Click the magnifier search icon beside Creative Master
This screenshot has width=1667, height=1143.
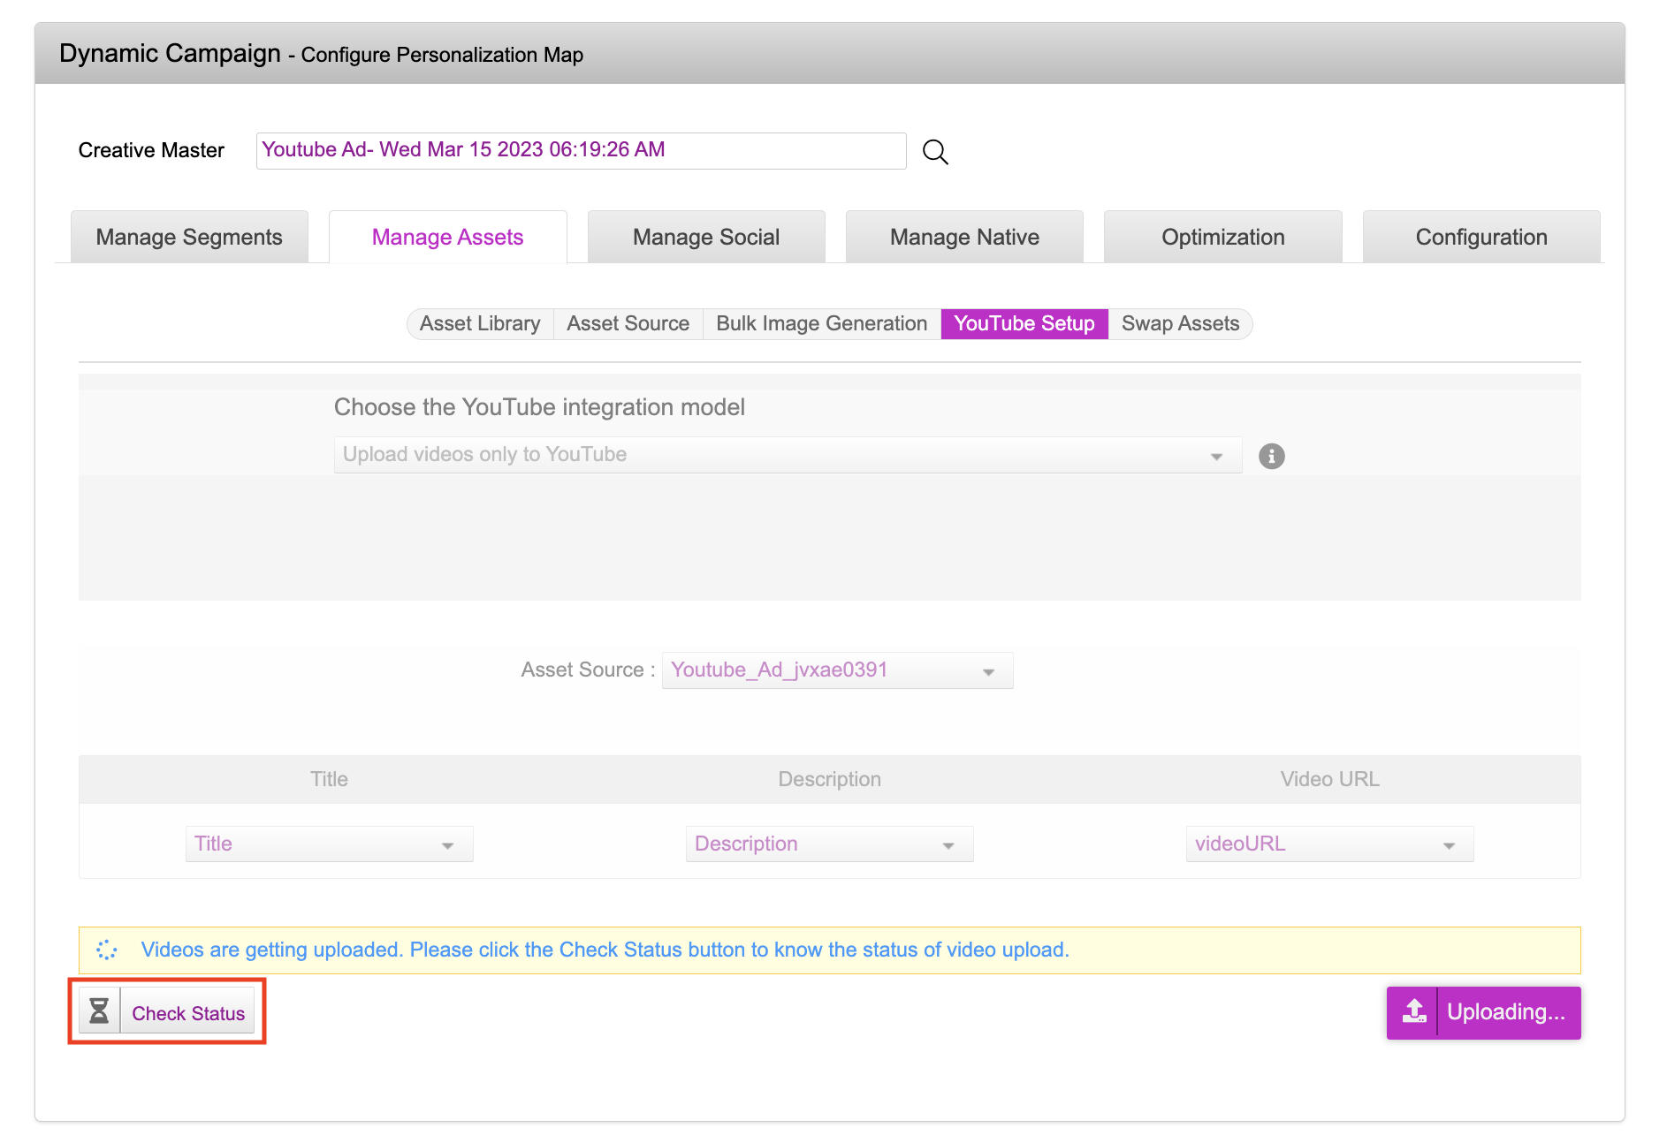coord(935,152)
